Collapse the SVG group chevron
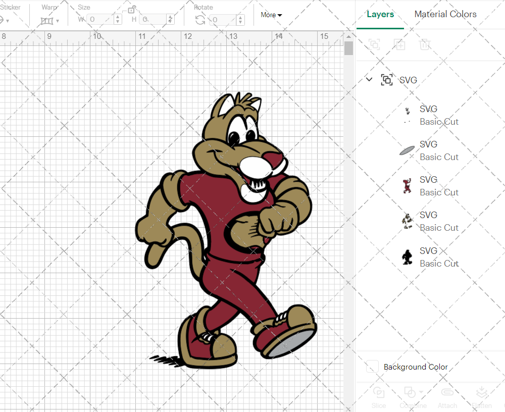 pos(369,79)
